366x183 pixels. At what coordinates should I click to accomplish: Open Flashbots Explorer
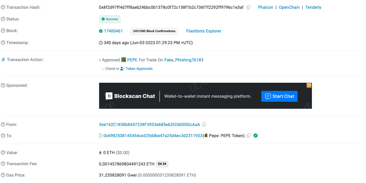pos(203,31)
